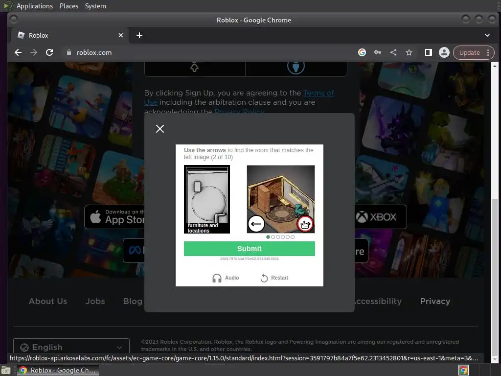Select the male gender icon
Viewport: 501px width, 376px height.
(x=296, y=67)
